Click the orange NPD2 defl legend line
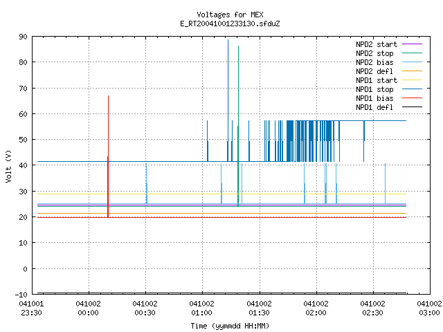The image size is (443, 332). click(412, 71)
